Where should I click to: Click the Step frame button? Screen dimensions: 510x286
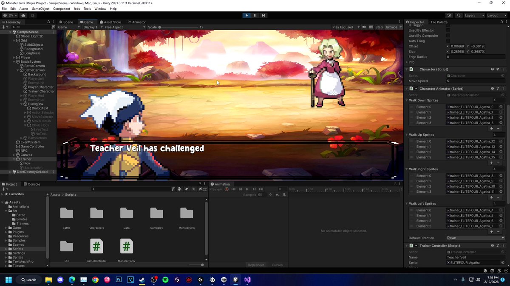tap(263, 15)
